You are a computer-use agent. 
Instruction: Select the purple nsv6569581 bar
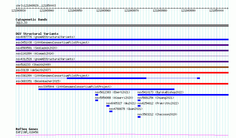[x=122, y=51]
